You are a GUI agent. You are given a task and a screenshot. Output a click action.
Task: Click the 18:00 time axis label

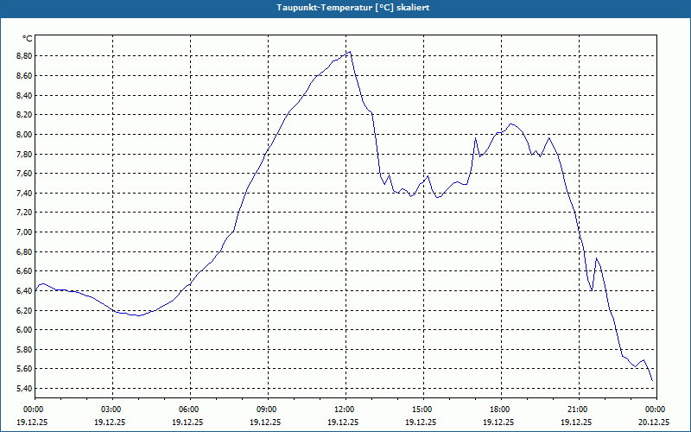pyautogui.click(x=501, y=410)
